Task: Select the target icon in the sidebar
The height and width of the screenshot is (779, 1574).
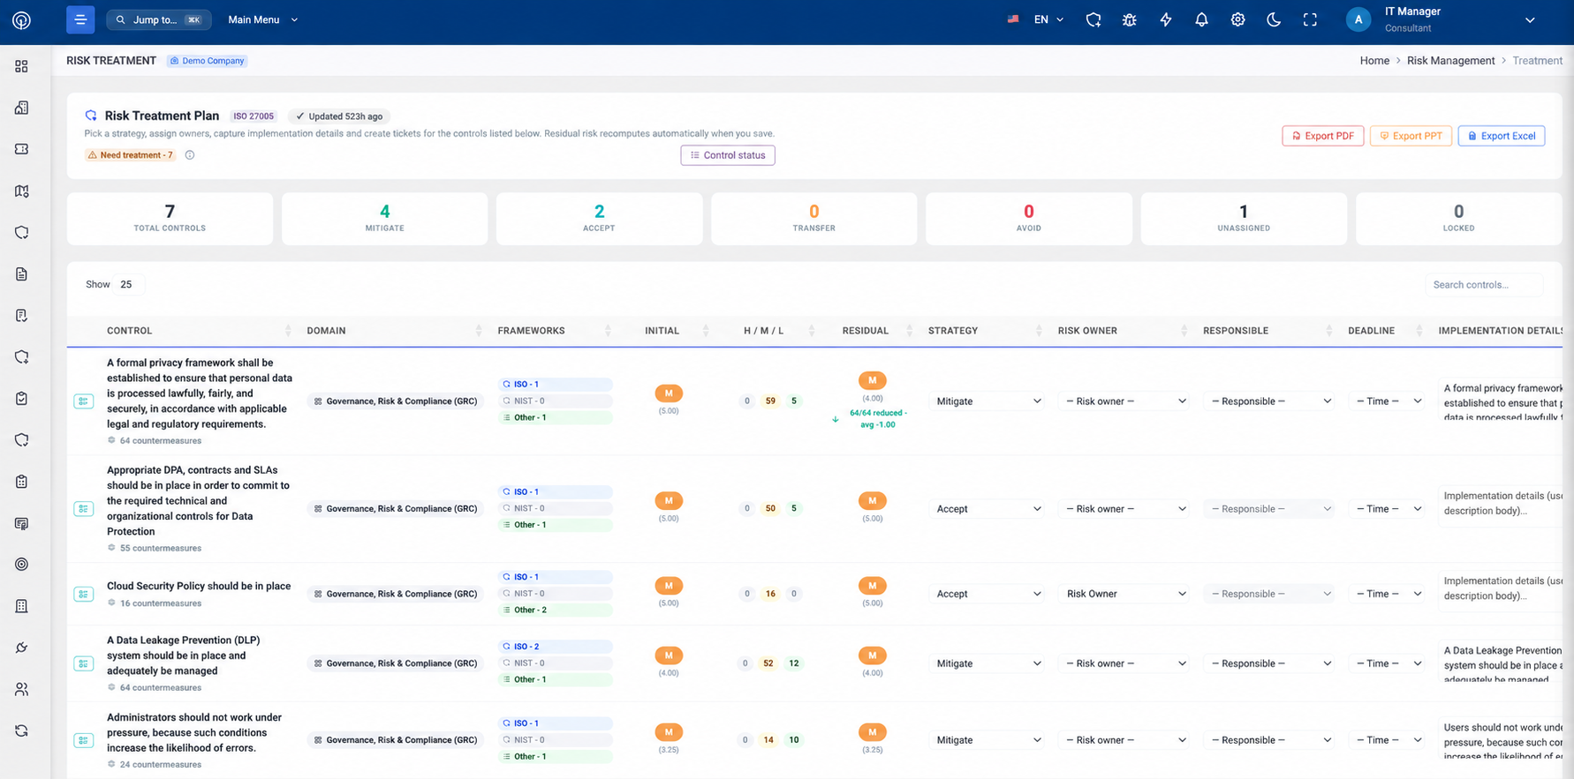Action: tap(21, 565)
